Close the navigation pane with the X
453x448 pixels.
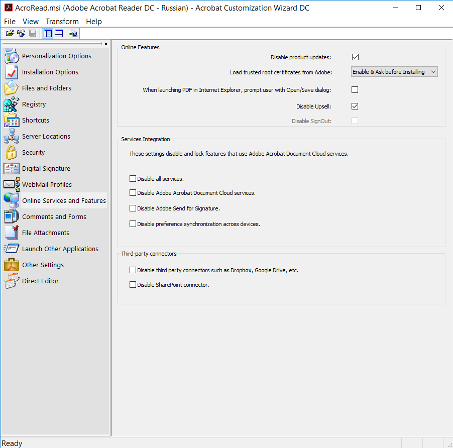(106, 44)
